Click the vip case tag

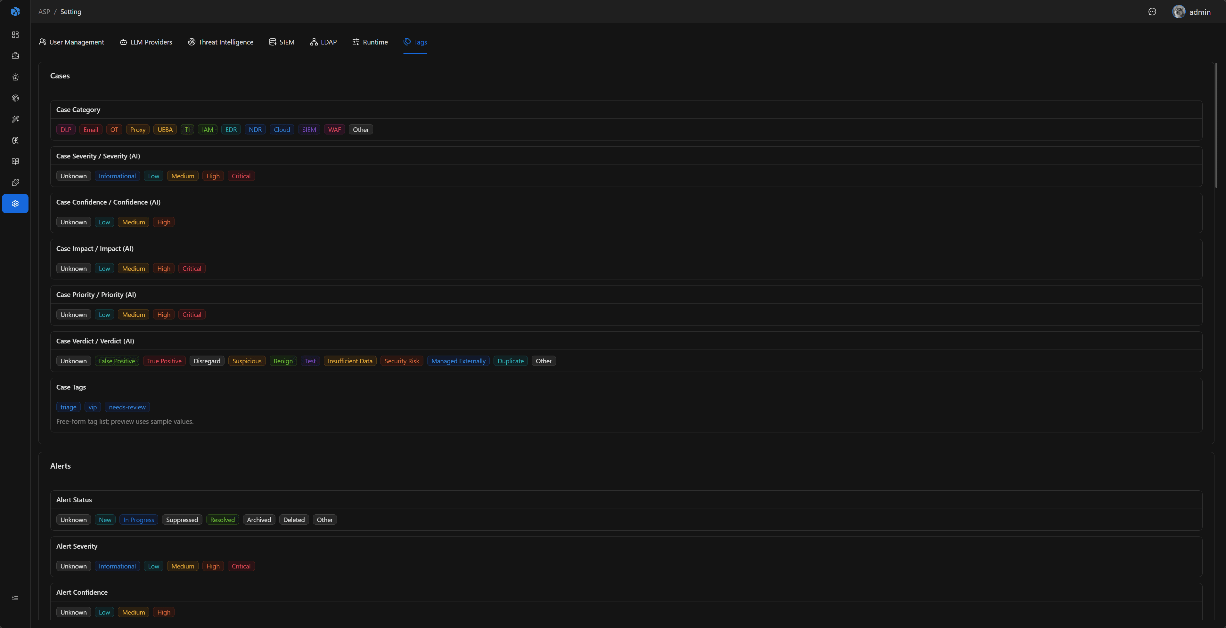tap(92, 407)
